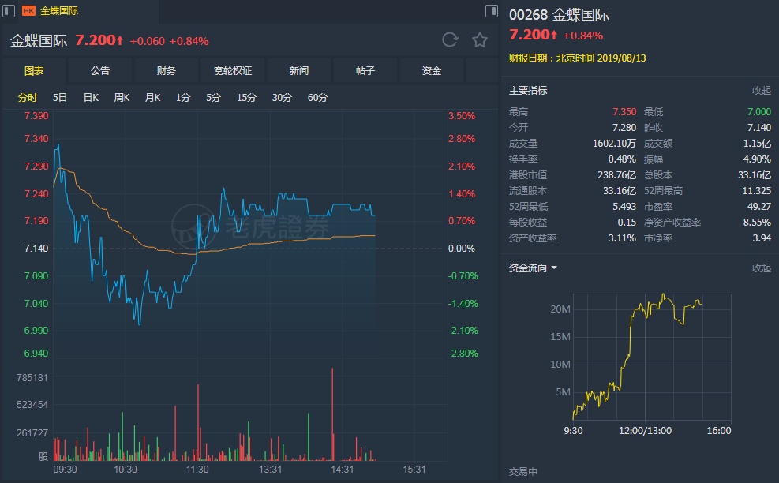The height and width of the screenshot is (483, 779).
Task: Select the 60分 chart interval
Action: [317, 97]
